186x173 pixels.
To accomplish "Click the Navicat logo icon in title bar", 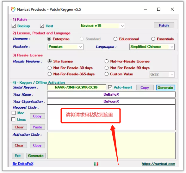I will (x=13, y=9).
